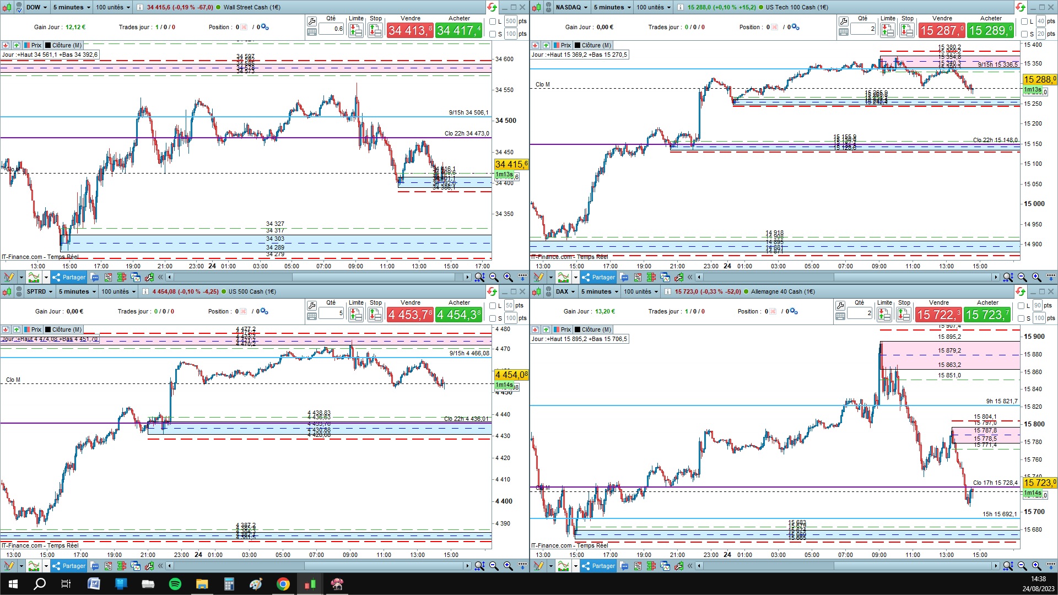Click the zoom in magnifier on DAX chart

click(x=1037, y=566)
